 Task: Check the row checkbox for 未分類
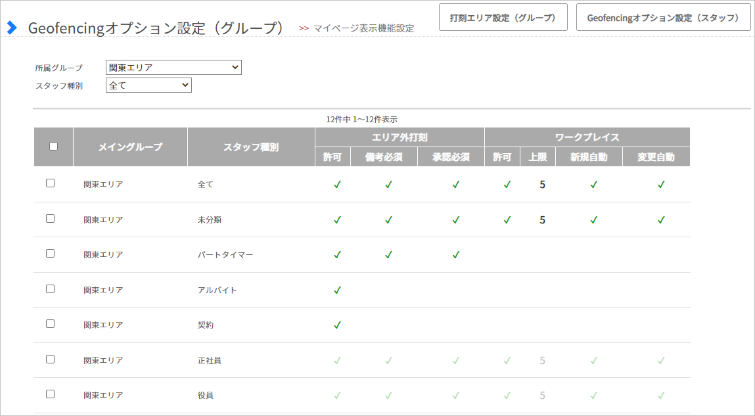tap(50, 219)
